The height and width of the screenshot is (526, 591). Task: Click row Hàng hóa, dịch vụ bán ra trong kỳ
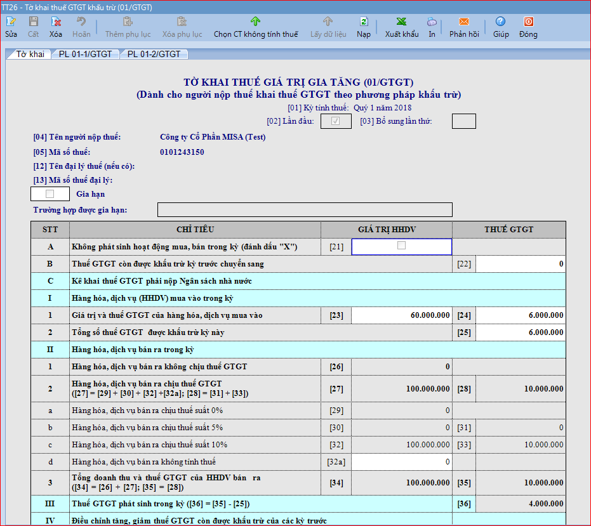pyautogui.click(x=298, y=350)
